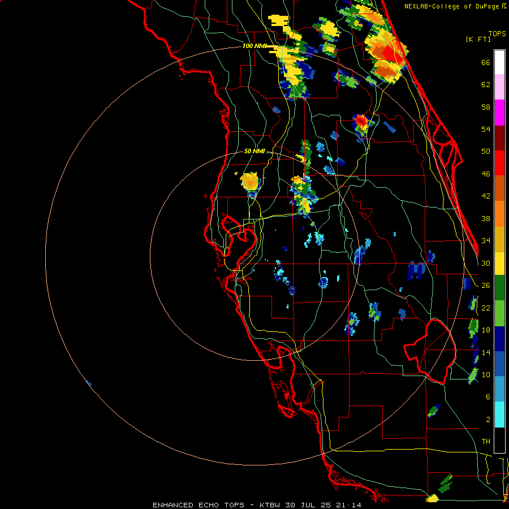Click the '2' legend value

click(488, 419)
